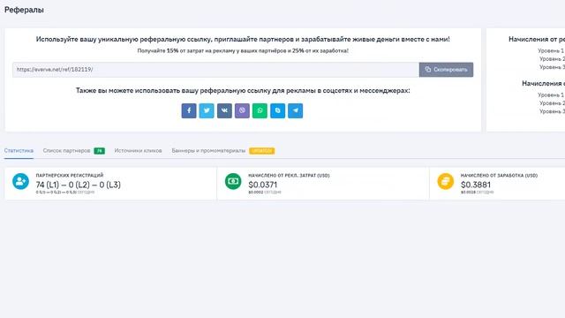
Task: Click the Начислено от заработка label
Action: pyautogui.click(x=499, y=175)
